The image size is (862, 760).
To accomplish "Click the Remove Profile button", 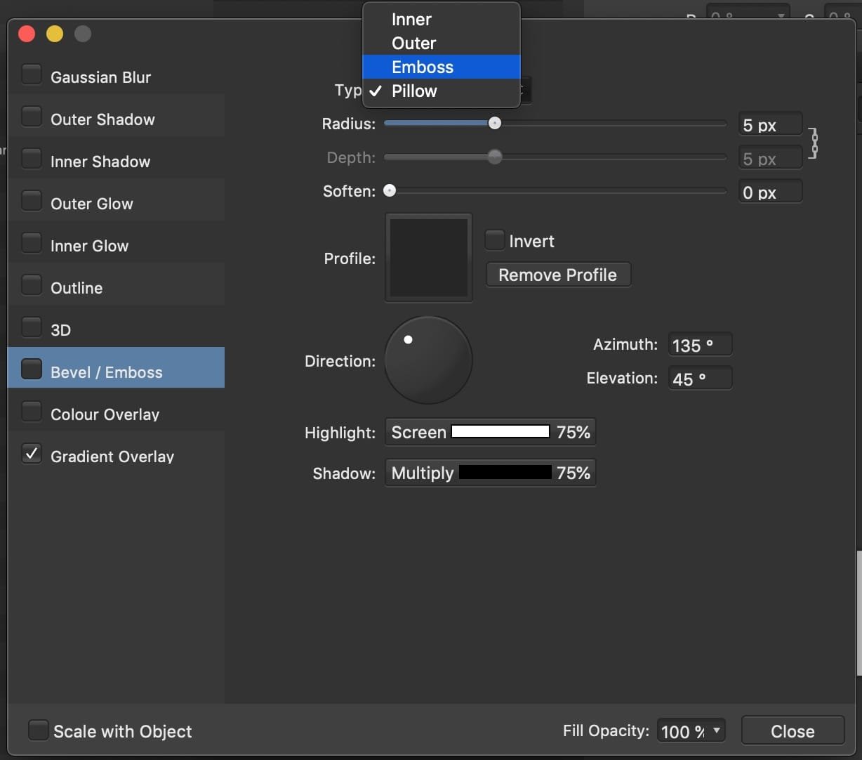I will click(558, 274).
